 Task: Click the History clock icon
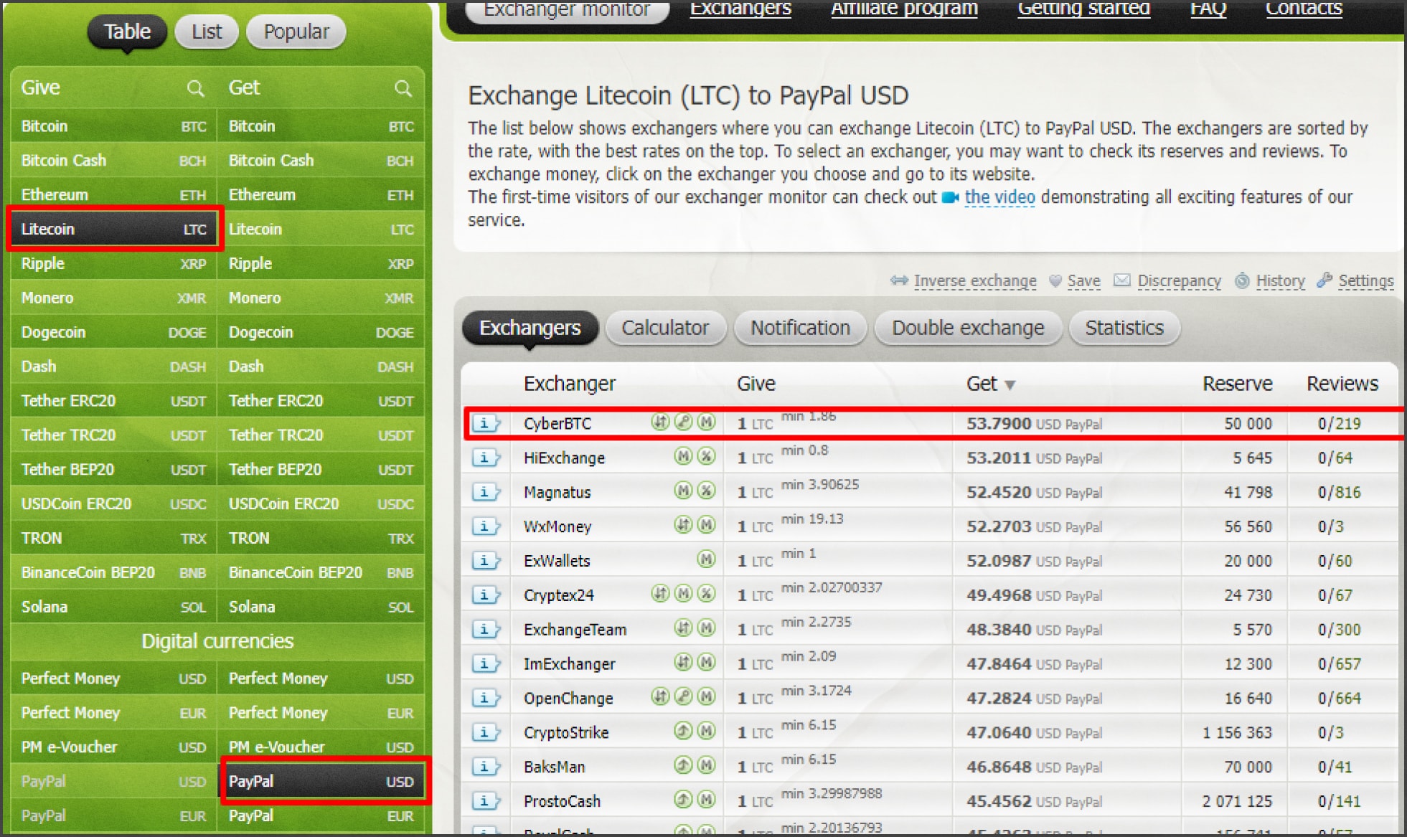(x=1242, y=280)
